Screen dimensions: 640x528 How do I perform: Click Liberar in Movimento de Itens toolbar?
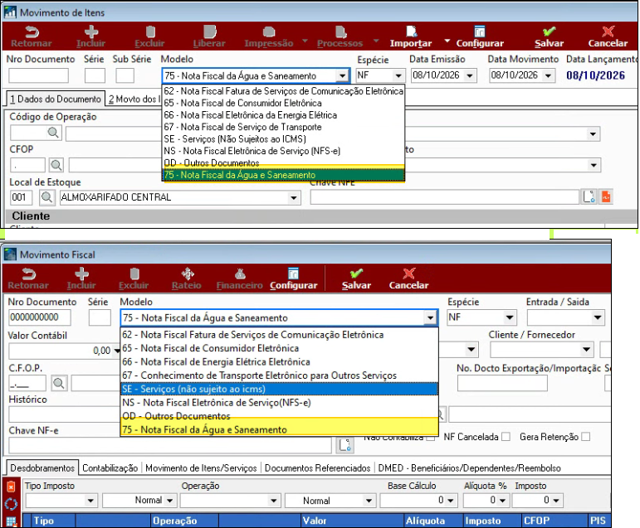[209, 36]
